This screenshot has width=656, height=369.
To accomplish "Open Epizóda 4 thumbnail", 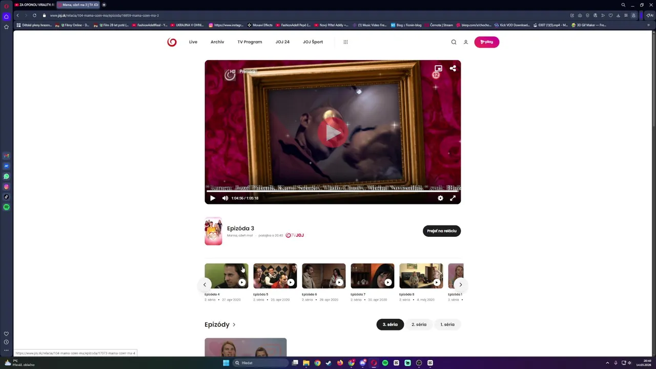I will (226, 276).
